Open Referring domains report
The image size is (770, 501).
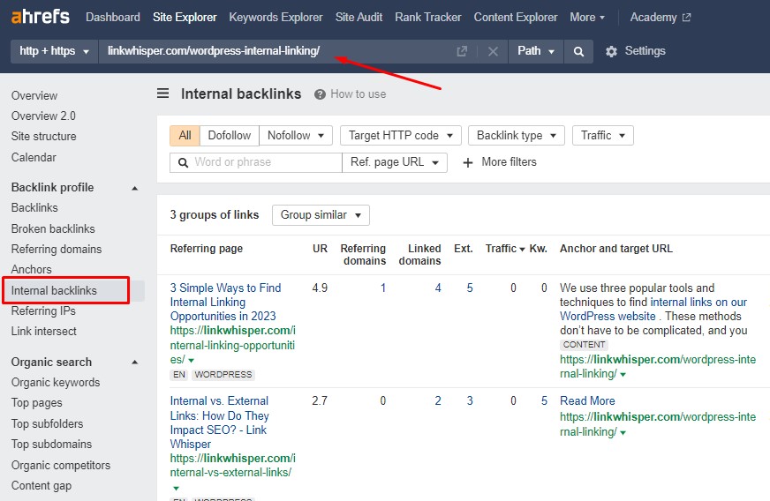tap(57, 250)
